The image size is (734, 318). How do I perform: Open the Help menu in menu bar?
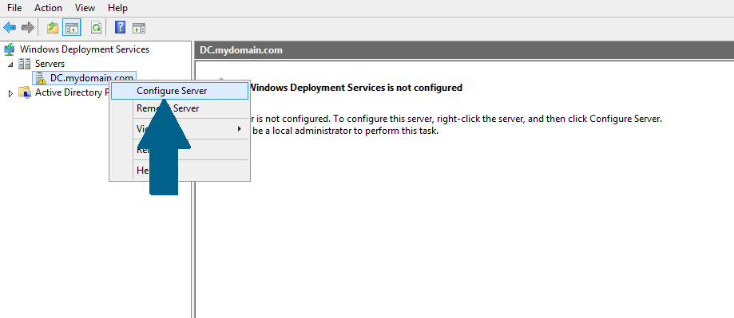pos(117,8)
